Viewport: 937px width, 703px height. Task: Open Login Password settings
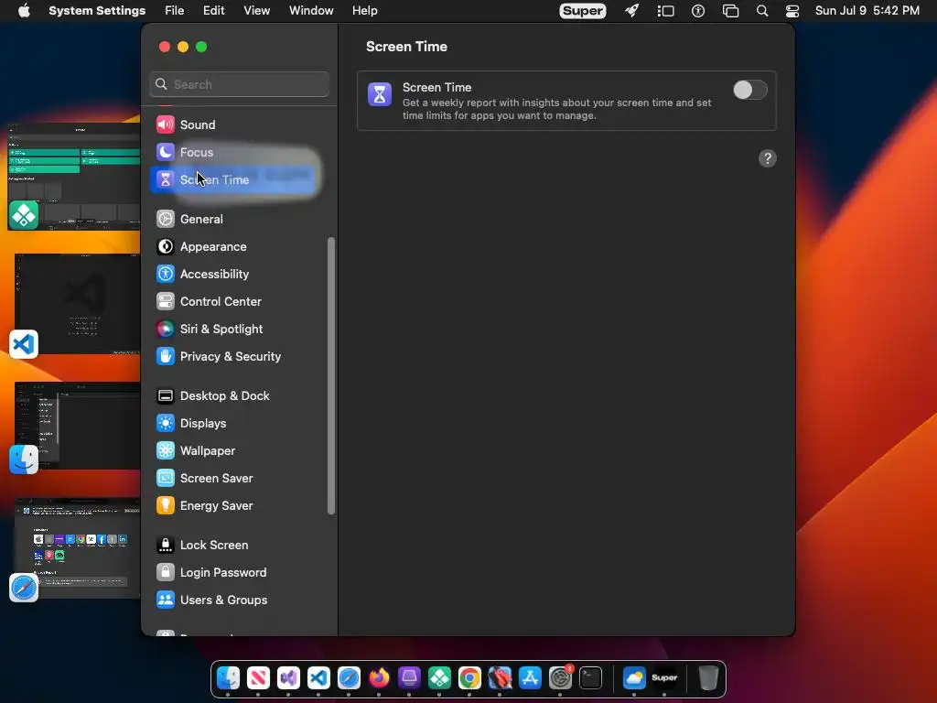(239, 573)
